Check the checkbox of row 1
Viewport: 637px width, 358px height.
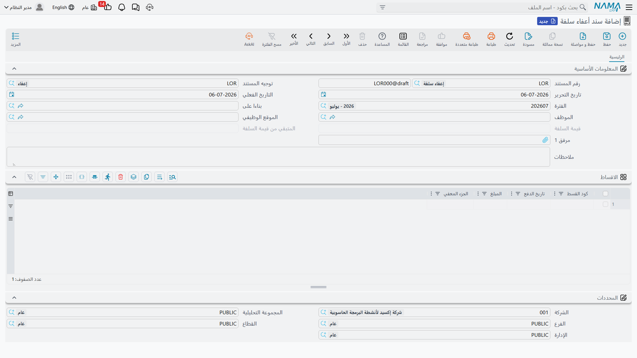605,204
